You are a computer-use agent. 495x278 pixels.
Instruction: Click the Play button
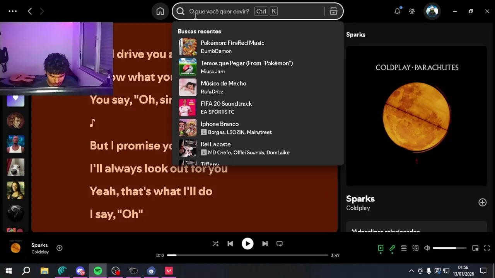coord(247,244)
